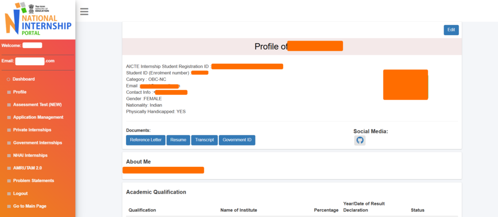This screenshot has width=498, height=217.
Task: Click Year/Date of Result Declaration header
Action: [364, 207]
